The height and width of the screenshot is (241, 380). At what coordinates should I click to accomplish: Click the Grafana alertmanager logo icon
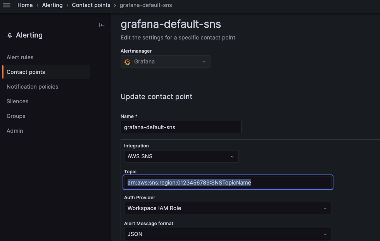coord(127,62)
